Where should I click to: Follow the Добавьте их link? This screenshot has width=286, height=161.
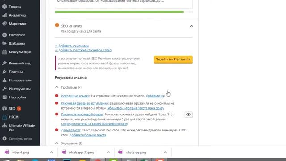click(155, 96)
